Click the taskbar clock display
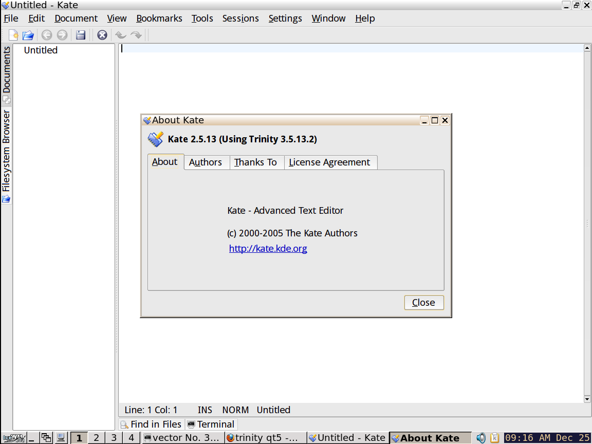Viewport: 592px width, 444px height. pyautogui.click(x=547, y=438)
